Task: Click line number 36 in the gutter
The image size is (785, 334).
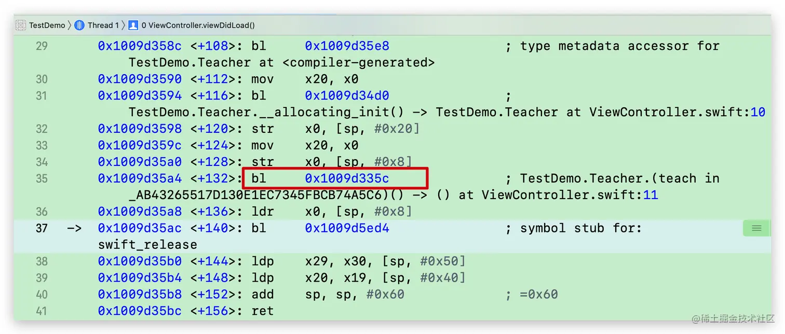Action: [42, 212]
